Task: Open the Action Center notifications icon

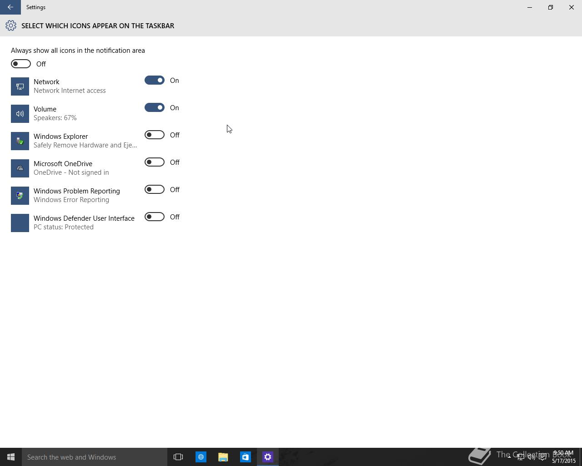Action: (542, 457)
